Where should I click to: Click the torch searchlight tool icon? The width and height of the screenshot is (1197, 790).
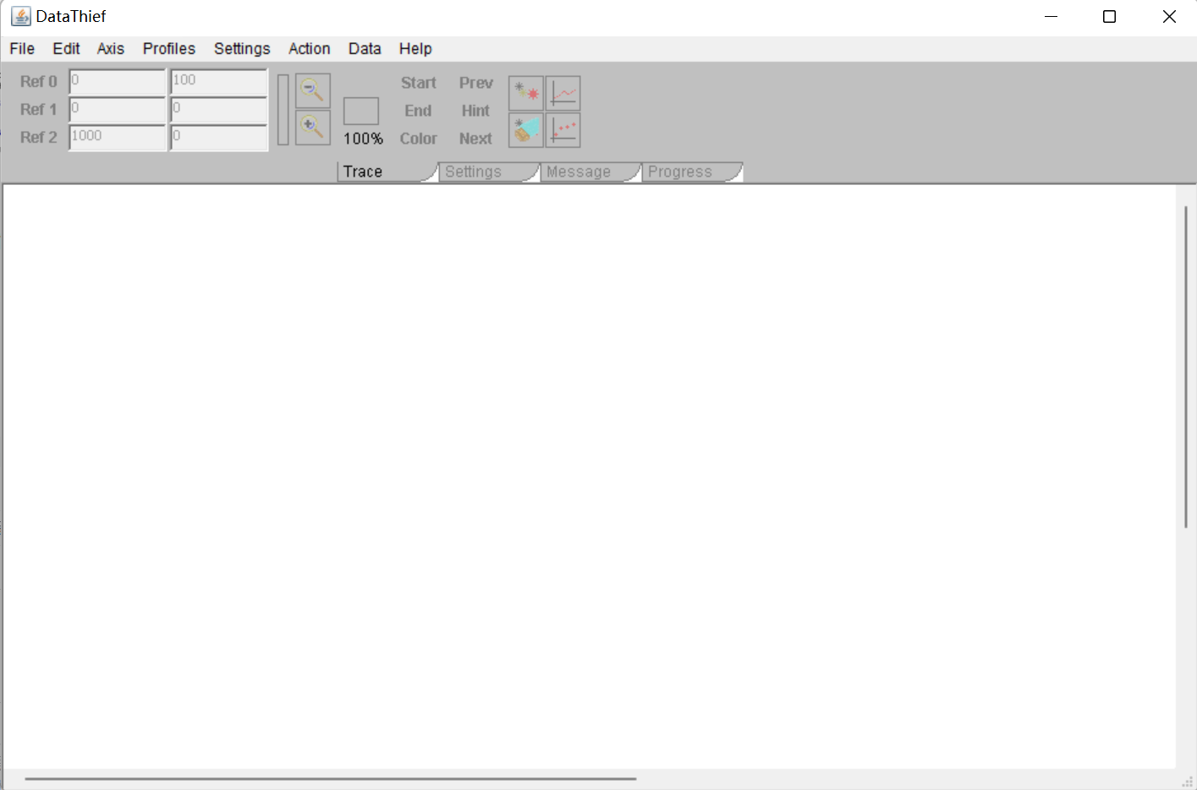point(526,130)
